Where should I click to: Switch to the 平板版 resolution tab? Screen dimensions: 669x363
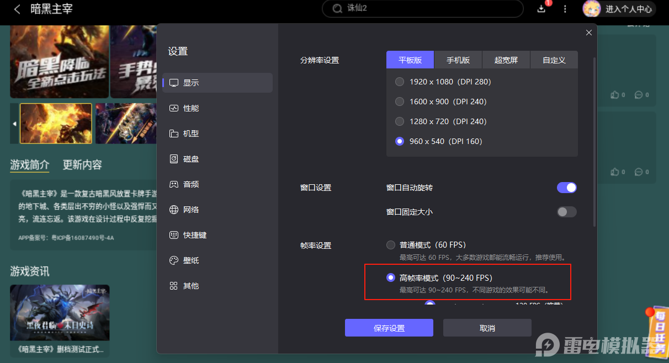coord(410,60)
